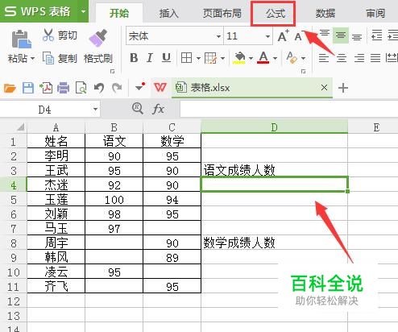Click the 格式刷 label
398x332 pixels.
(x=97, y=58)
